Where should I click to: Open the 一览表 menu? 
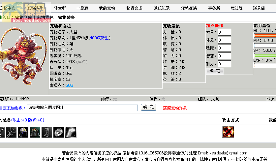tap(82, 8)
